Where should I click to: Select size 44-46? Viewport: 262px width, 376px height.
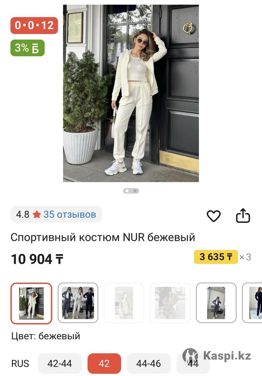coord(149,363)
